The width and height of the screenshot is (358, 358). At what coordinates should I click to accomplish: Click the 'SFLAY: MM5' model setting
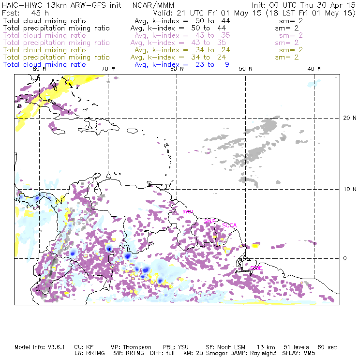coord(298,353)
